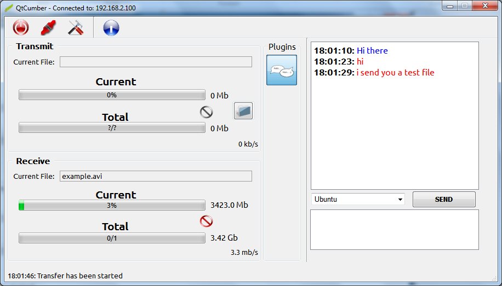The image size is (502, 286).
Task: Click the Plugins panel heading
Action: coord(282,46)
